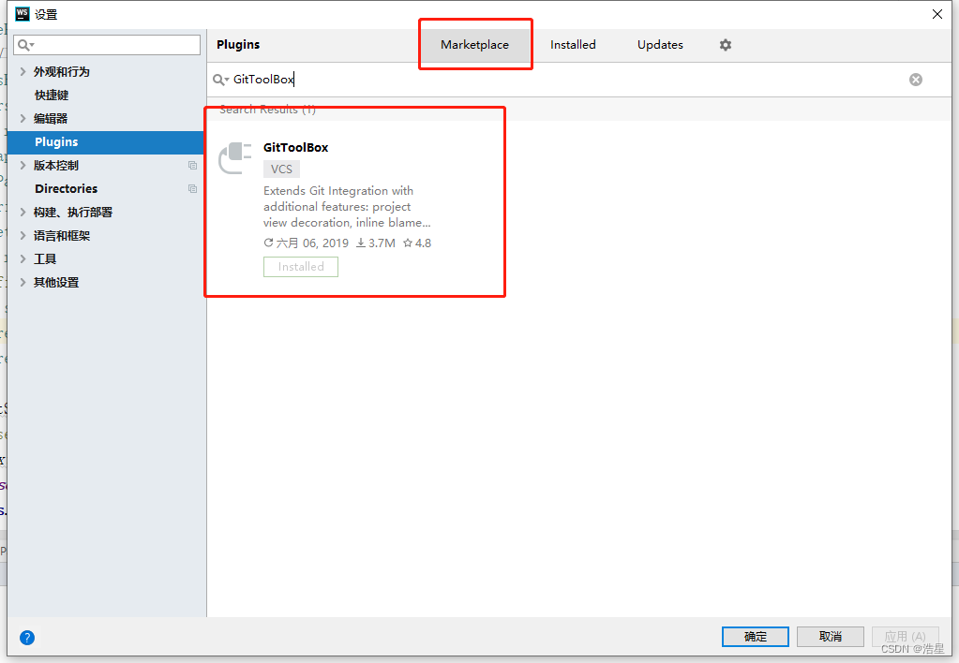The image size is (959, 663).
Task: Expand the 外观和行为 section
Action: click(22, 71)
